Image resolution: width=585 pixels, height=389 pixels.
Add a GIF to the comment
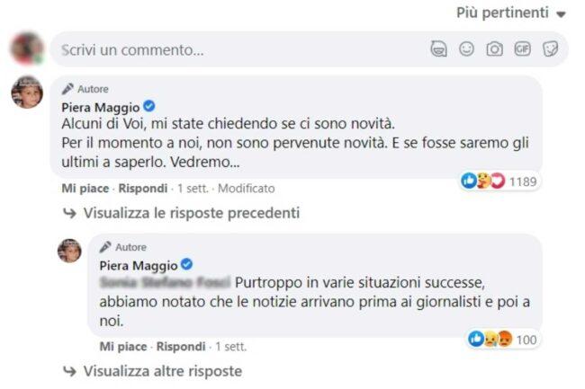tap(522, 49)
